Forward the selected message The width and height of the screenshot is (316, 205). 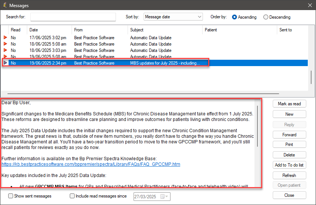coord(290,135)
